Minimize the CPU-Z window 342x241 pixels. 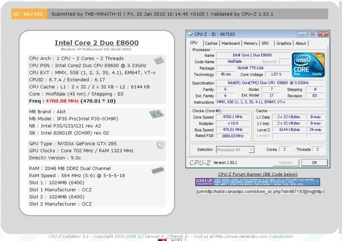coord(302,35)
